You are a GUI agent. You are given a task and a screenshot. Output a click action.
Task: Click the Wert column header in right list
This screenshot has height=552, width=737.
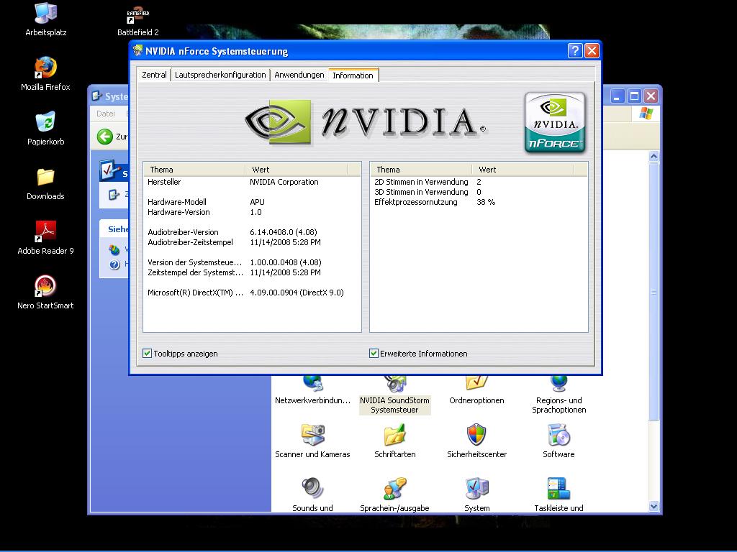523,170
